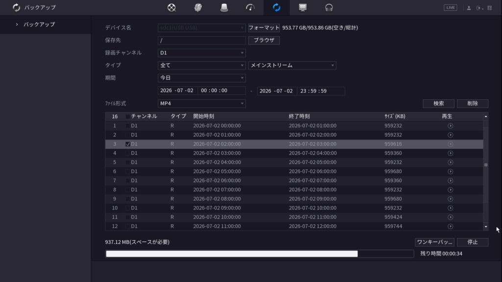Viewport: 502px width, 282px height.
Task: Play the recording in row 2
Action: tap(450, 135)
